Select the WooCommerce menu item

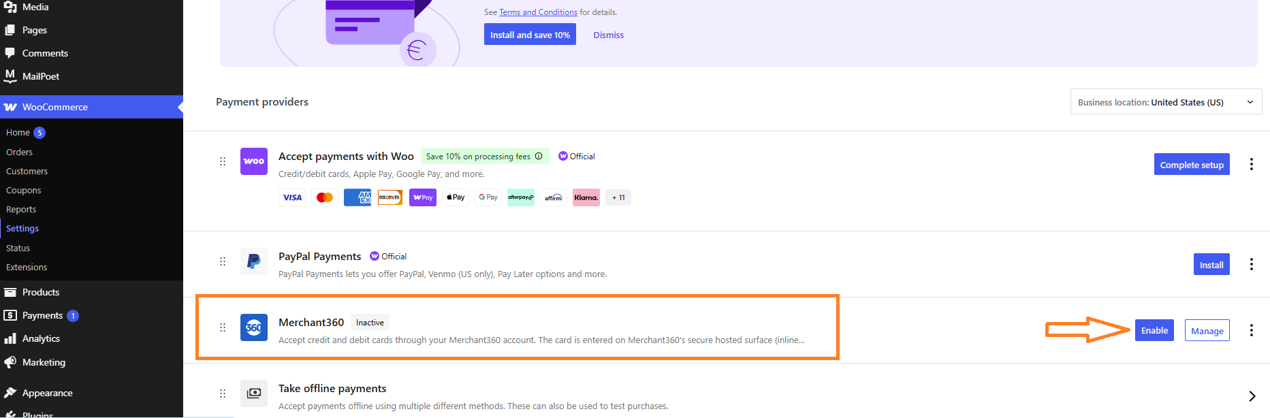click(x=91, y=107)
